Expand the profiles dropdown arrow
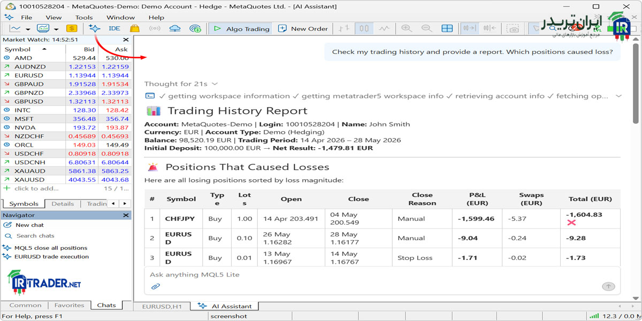Screen dimensions: 642x321 click(x=56, y=29)
